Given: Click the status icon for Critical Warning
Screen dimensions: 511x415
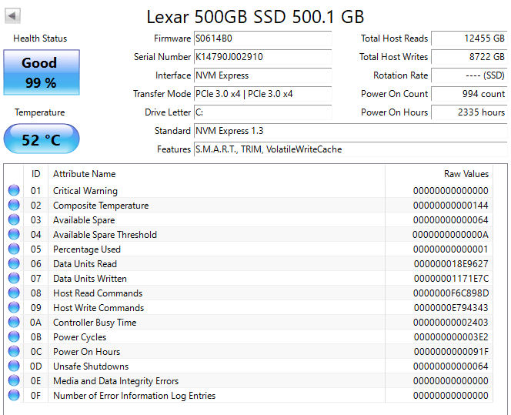Looking at the screenshot, I should point(14,190).
